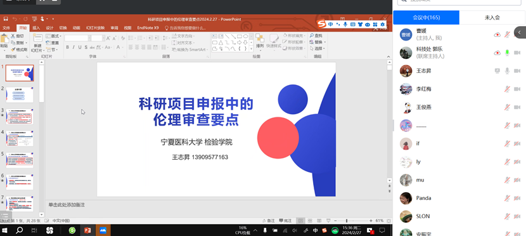The image size is (526, 236).
Task: Click the Find icon in Editing group
Action: click(x=316, y=36)
